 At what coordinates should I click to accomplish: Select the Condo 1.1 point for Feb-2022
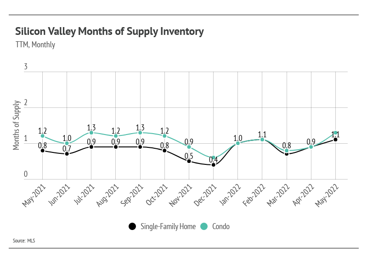pos(262,140)
